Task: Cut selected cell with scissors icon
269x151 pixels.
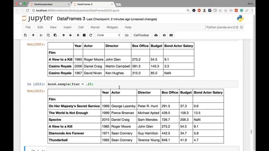Action: click(x=41, y=35)
